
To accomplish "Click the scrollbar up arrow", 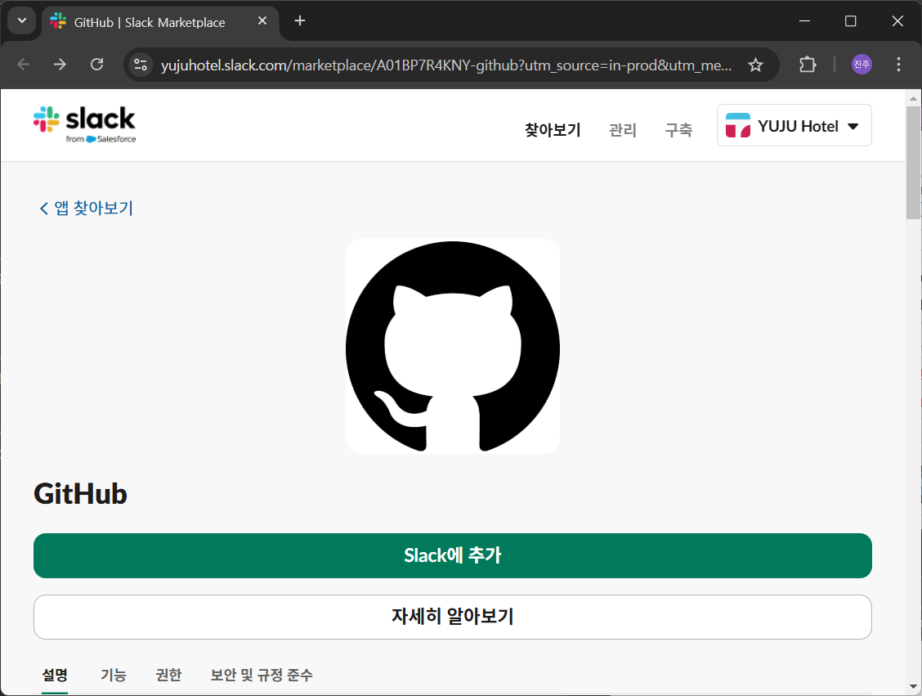I will (x=912, y=97).
